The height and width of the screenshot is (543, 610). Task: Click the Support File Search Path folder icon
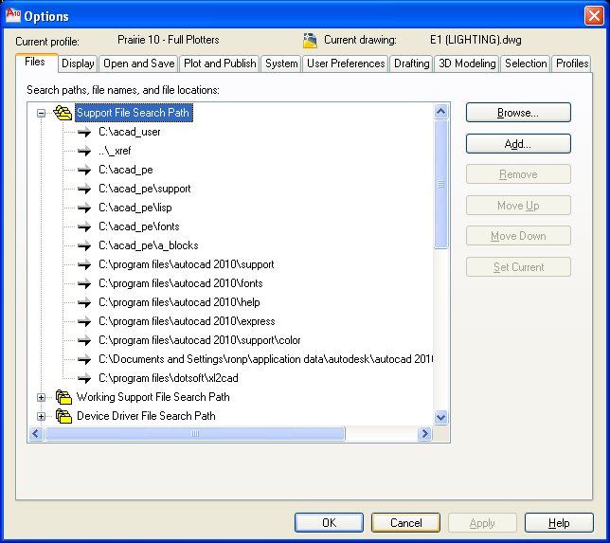(63, 113)
